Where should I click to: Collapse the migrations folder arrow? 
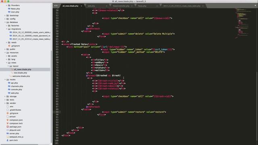(x=6, y=29)
